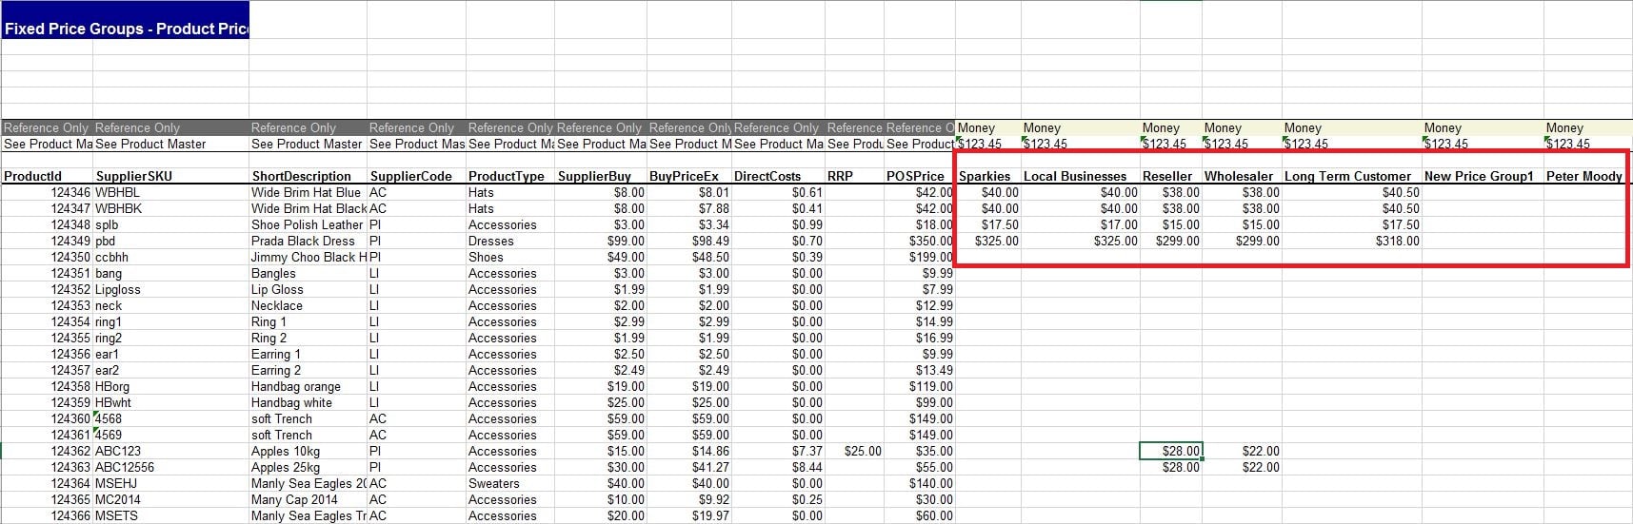Select the DirectCosts column header

pos(778,176)
